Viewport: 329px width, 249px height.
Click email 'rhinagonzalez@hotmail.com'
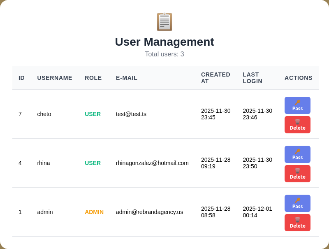[152, 163]
